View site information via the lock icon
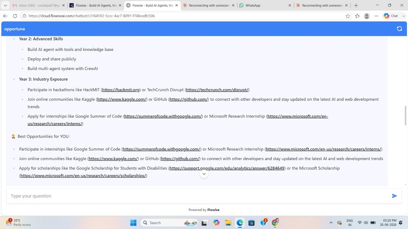The width and height of the screenshot is (408, 229). pos(24,16)
